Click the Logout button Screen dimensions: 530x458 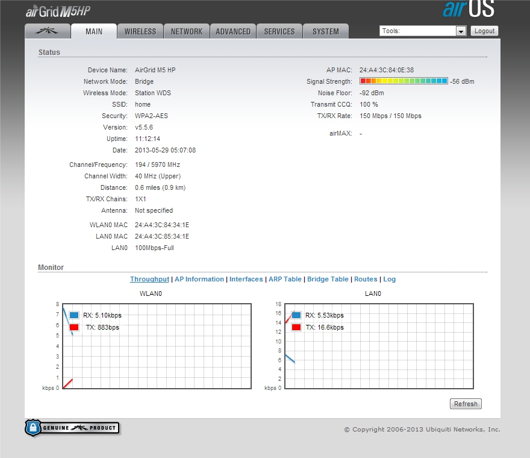click(x=484, y=31)
